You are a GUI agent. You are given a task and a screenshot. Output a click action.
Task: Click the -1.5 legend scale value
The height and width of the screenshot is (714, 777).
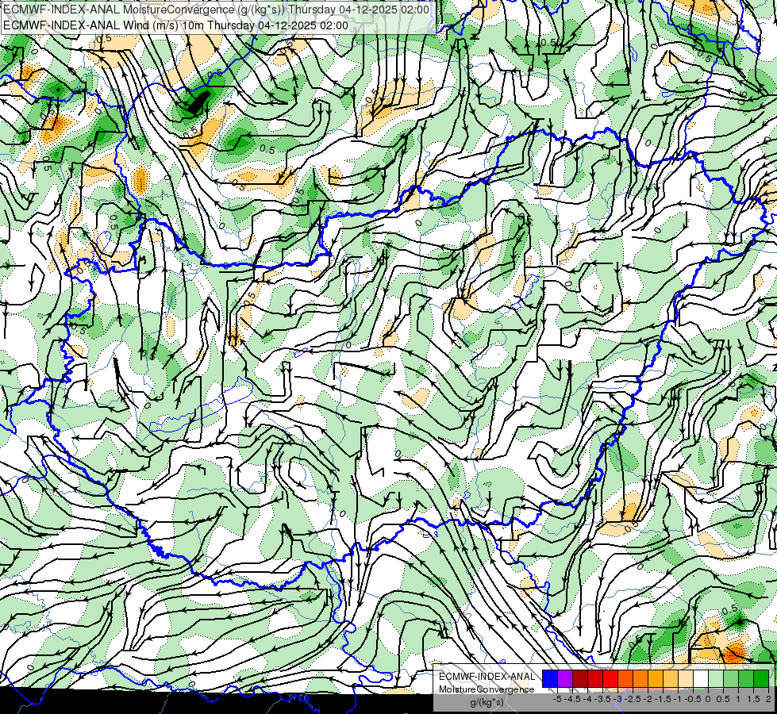click(663, 699)
